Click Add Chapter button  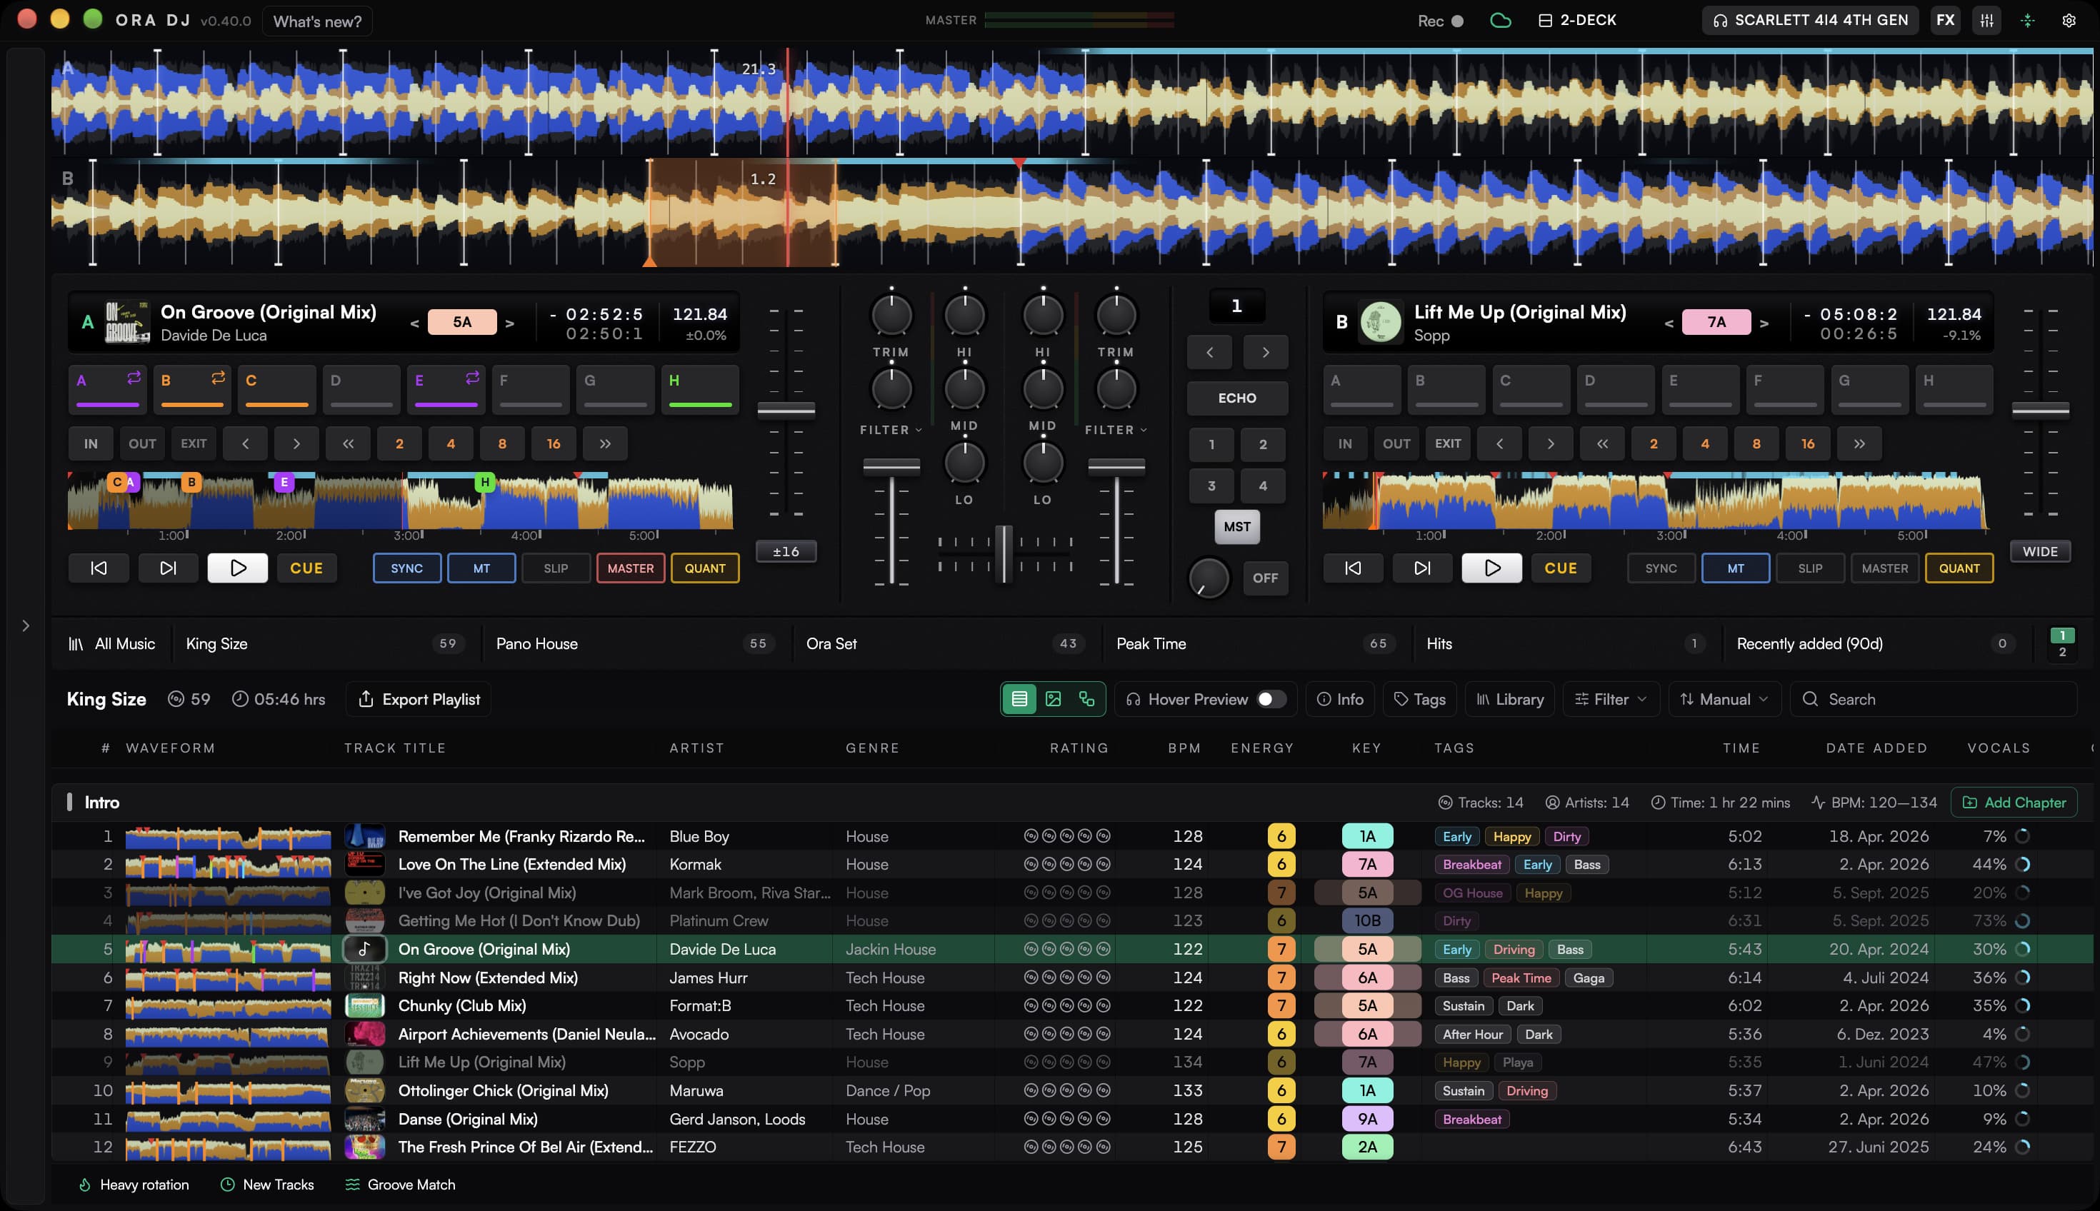pos(2014,803)
